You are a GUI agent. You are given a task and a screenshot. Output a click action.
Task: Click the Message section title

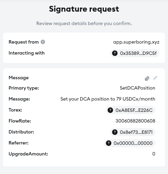pyautogui.click(x=19, y=78)
